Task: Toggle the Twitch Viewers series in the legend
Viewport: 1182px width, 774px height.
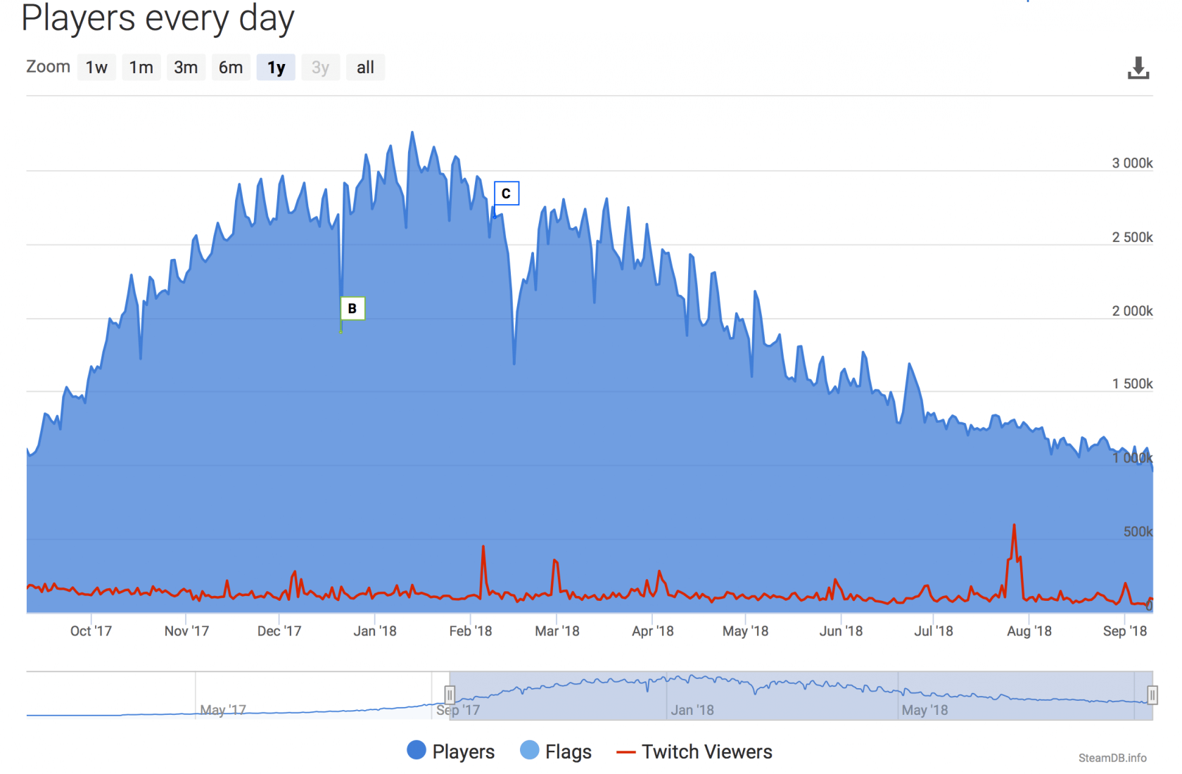Action: click(x=694, y=751)
